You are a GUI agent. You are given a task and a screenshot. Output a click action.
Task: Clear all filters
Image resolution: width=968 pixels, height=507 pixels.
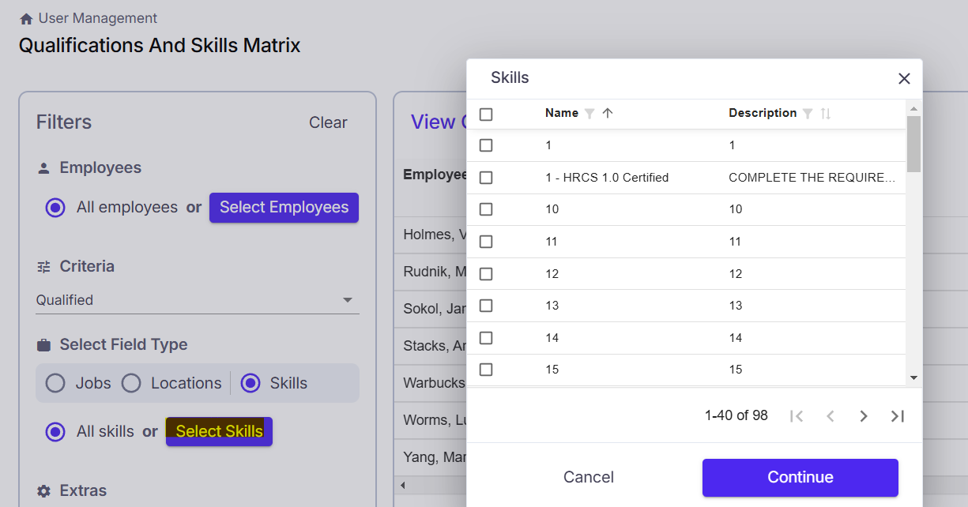pos(328,122)
